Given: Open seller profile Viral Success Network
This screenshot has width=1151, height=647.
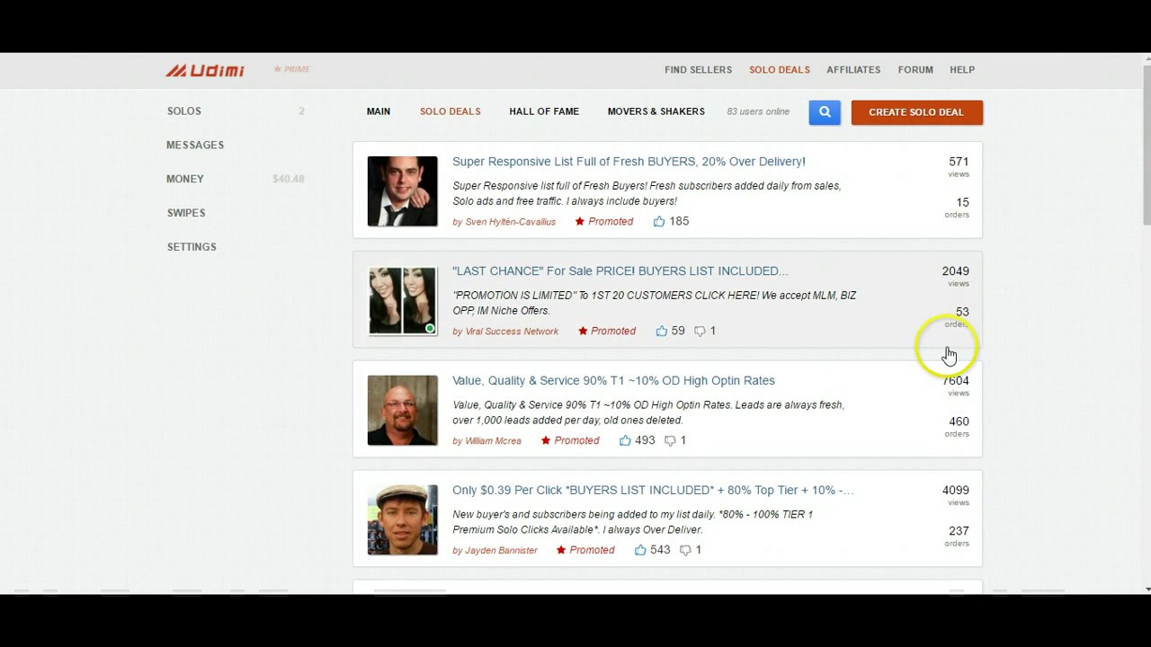Looking at the screenshot, I should pyautogui.click(x=512, y=332).
